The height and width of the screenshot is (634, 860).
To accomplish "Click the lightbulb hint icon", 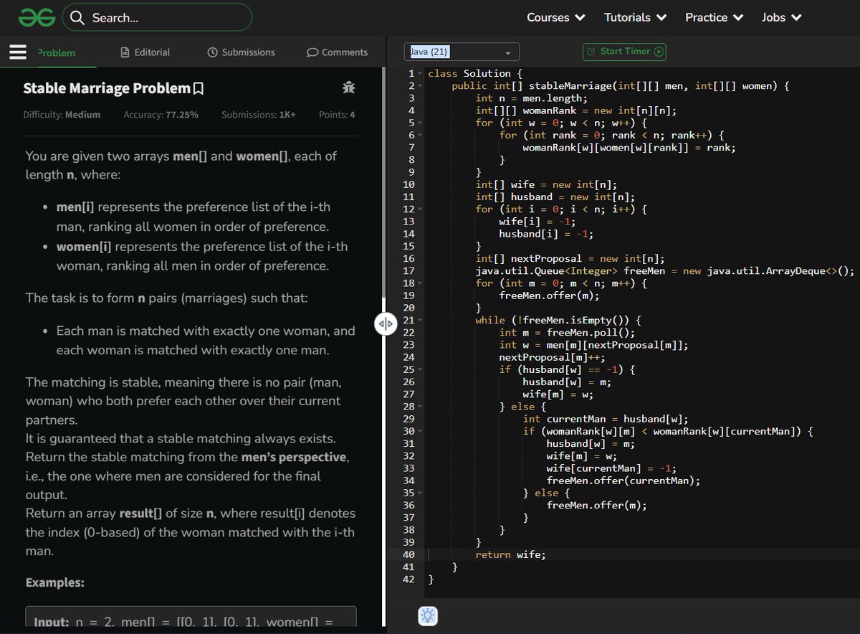I will point(428,615).
